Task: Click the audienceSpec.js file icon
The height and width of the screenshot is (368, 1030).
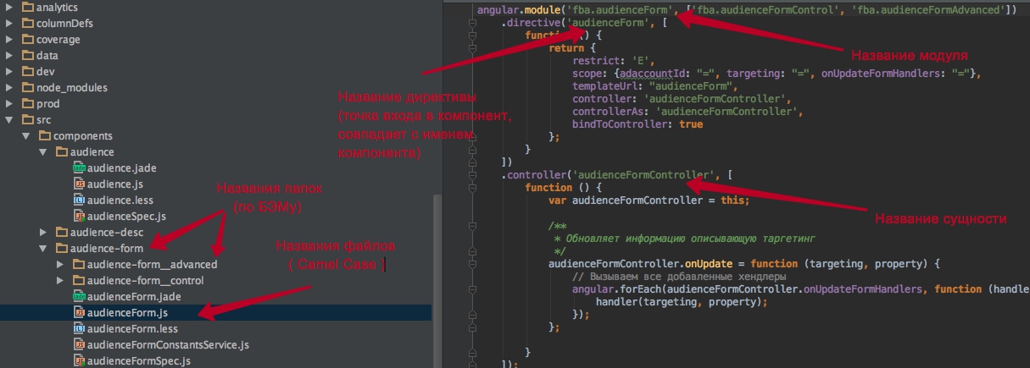Action: (x=80, y=216)
